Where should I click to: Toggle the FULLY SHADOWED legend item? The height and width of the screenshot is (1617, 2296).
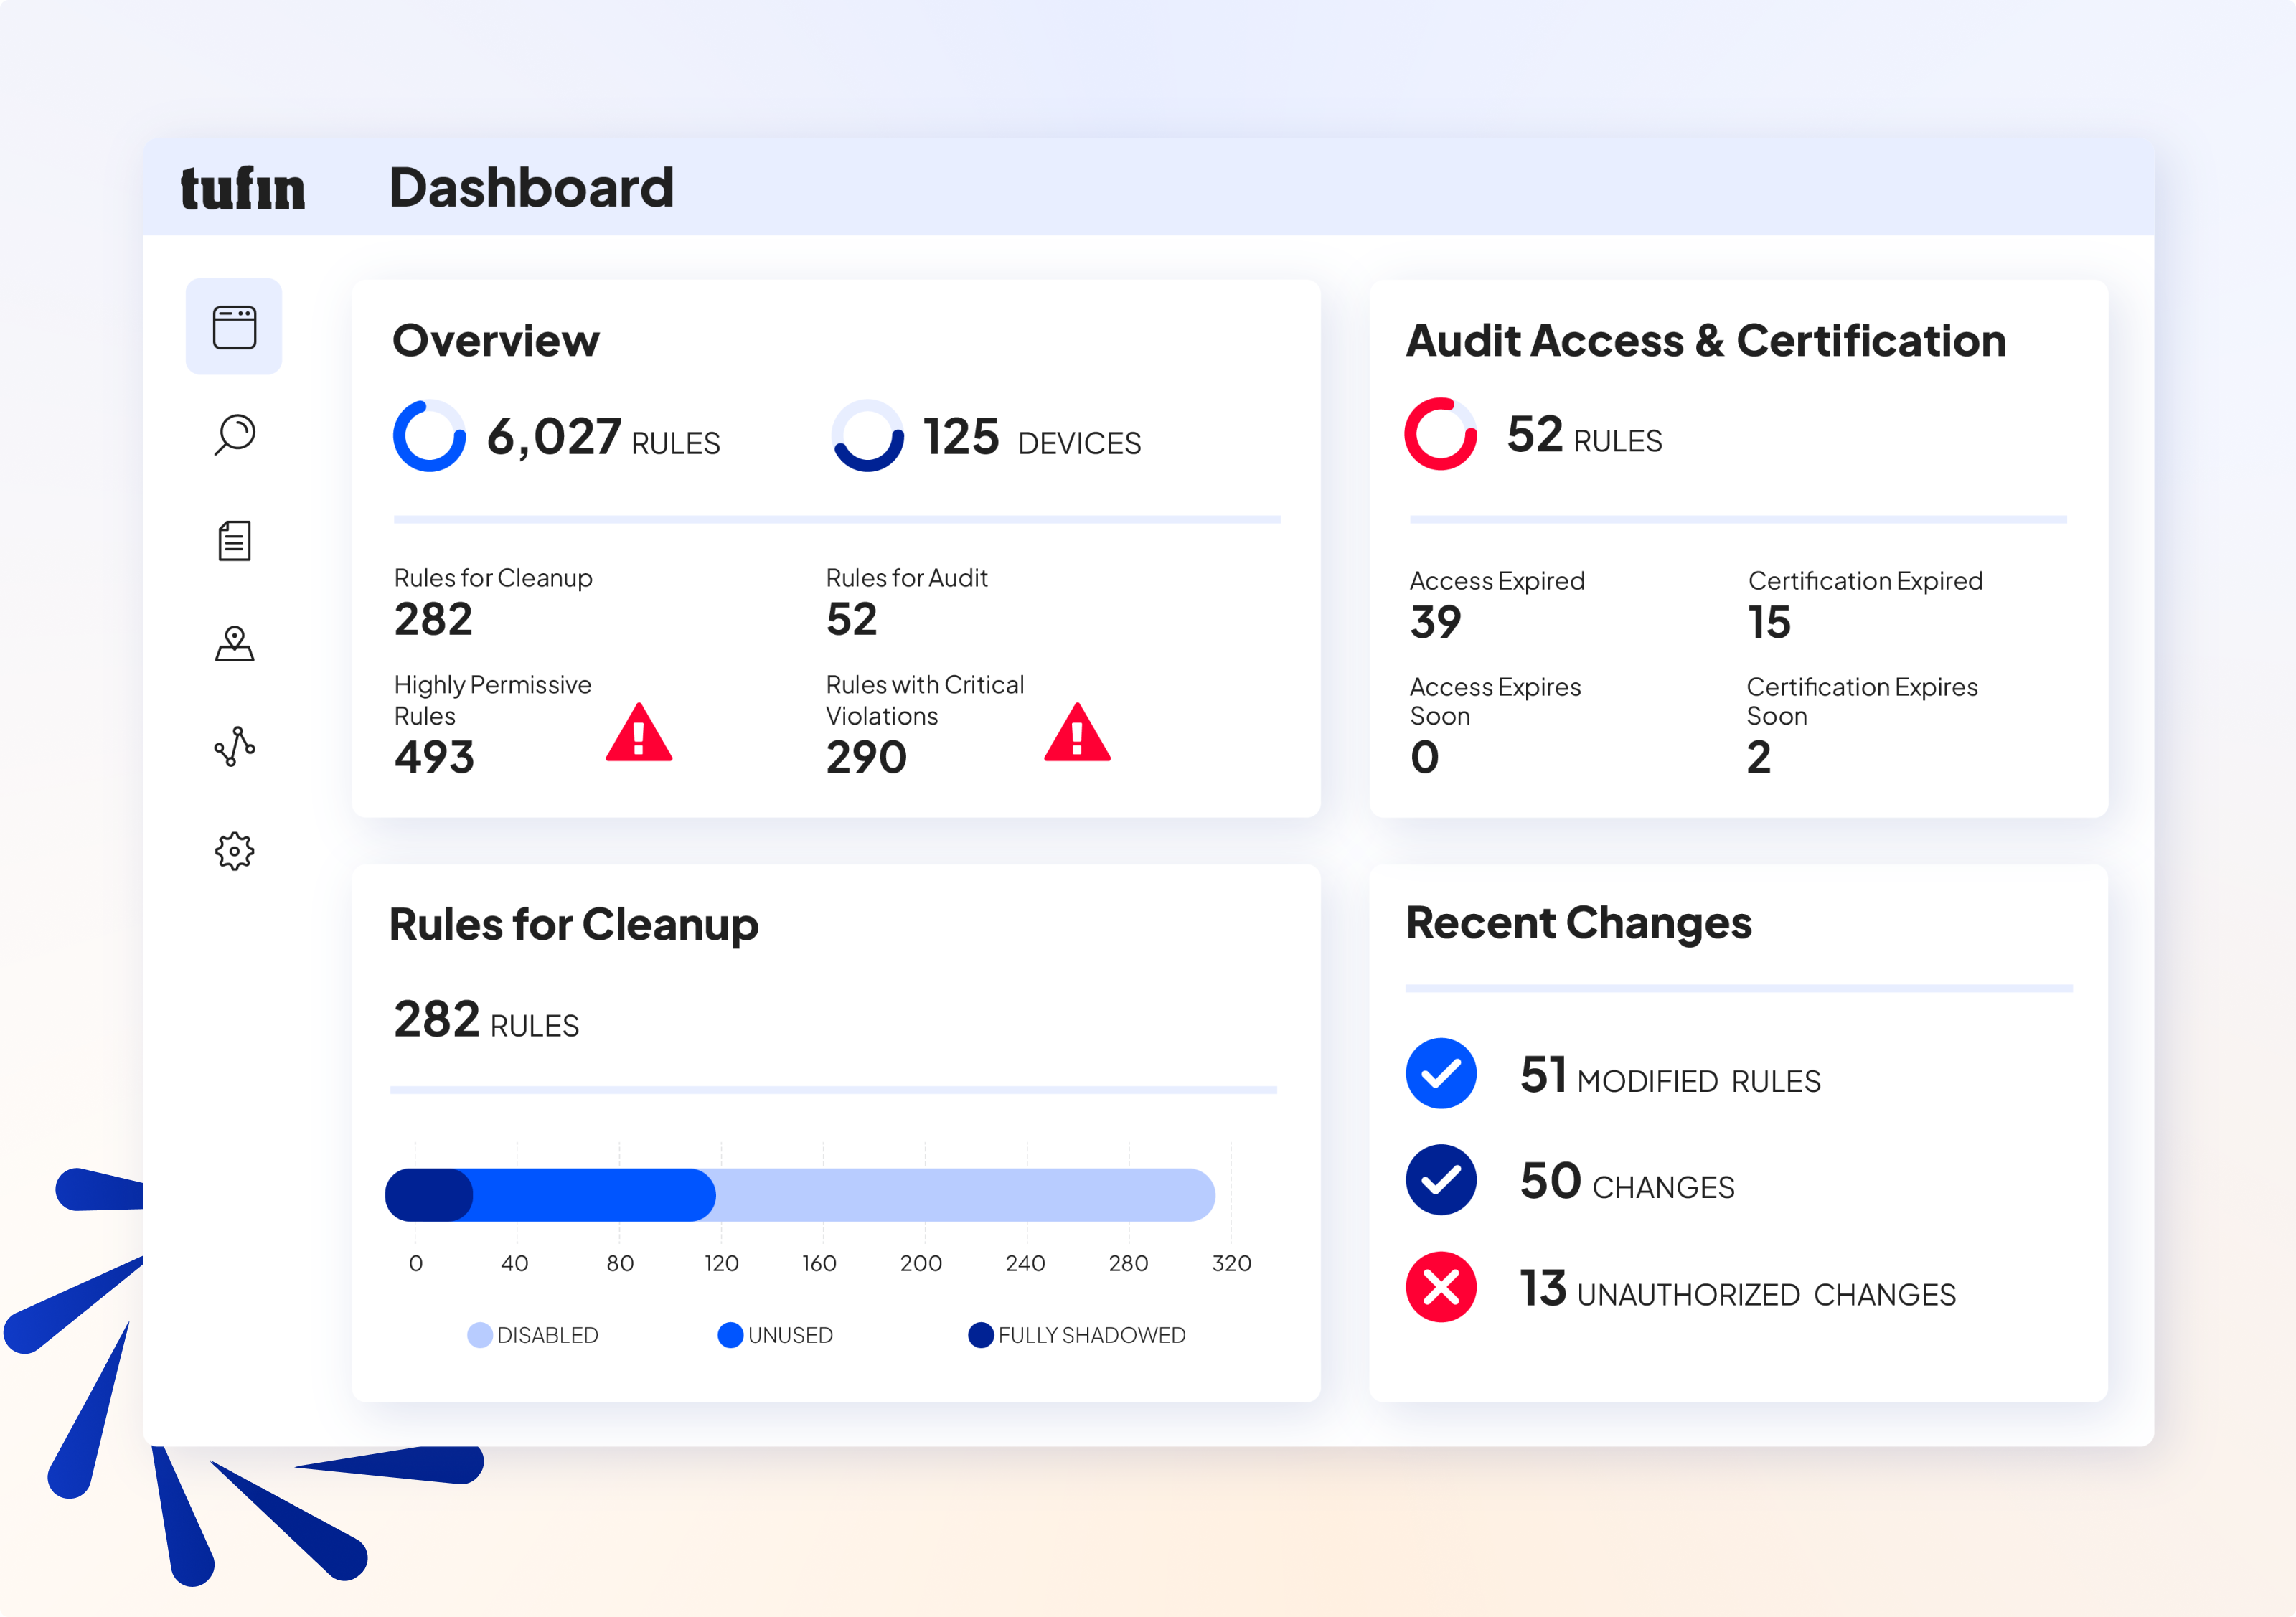pos(1077,1334)
